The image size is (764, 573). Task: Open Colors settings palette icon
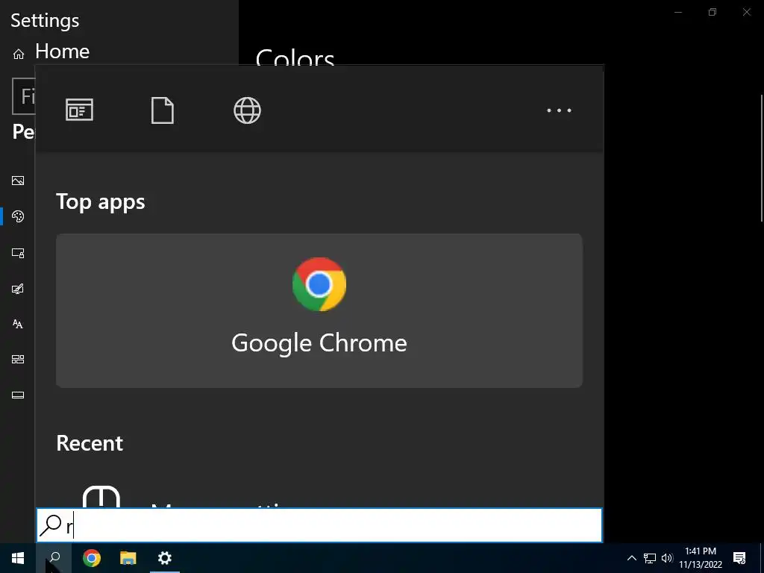[18, 216]
